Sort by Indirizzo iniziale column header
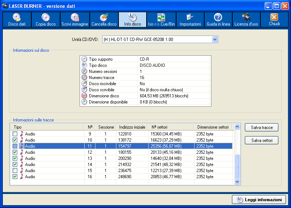 coord(132,127)
